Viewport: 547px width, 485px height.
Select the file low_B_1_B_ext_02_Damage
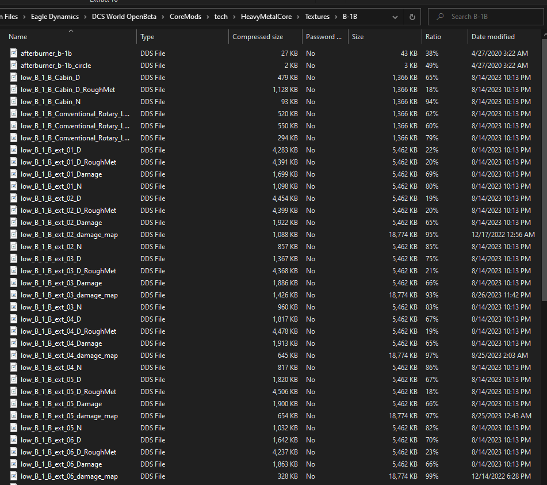(62, 223)
